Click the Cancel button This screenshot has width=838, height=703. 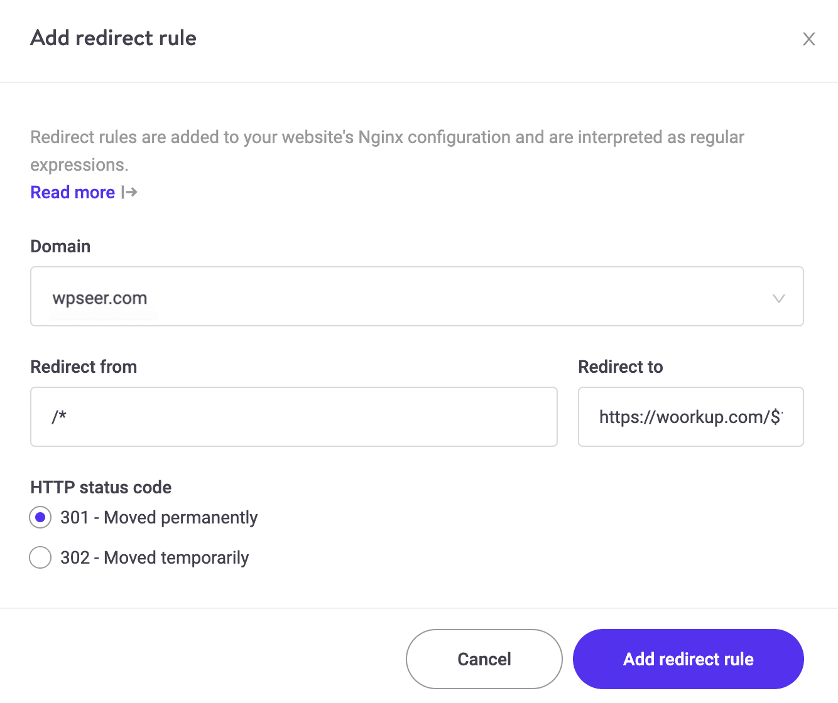[483, 659]
